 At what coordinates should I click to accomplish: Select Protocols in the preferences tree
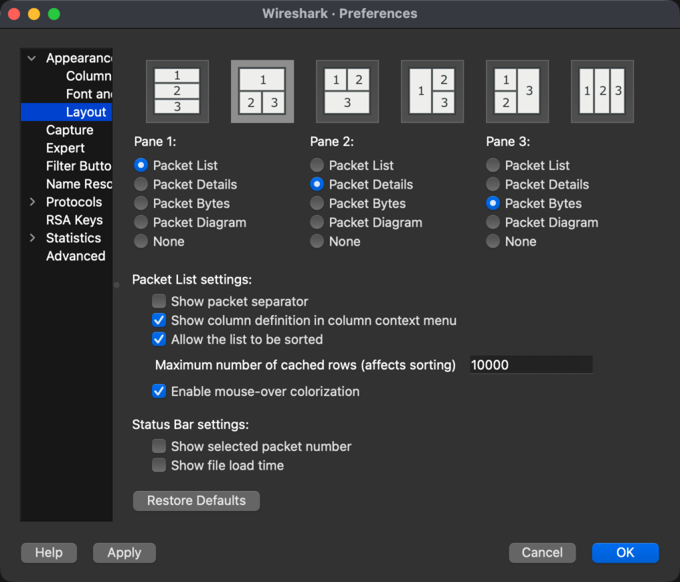74,202
